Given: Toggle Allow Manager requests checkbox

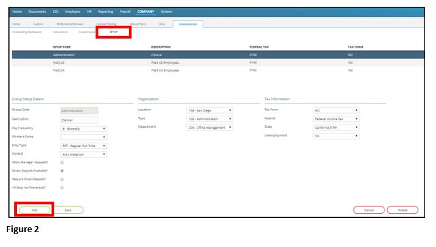Looking at the screenshot, I should (x=62, y=162).
